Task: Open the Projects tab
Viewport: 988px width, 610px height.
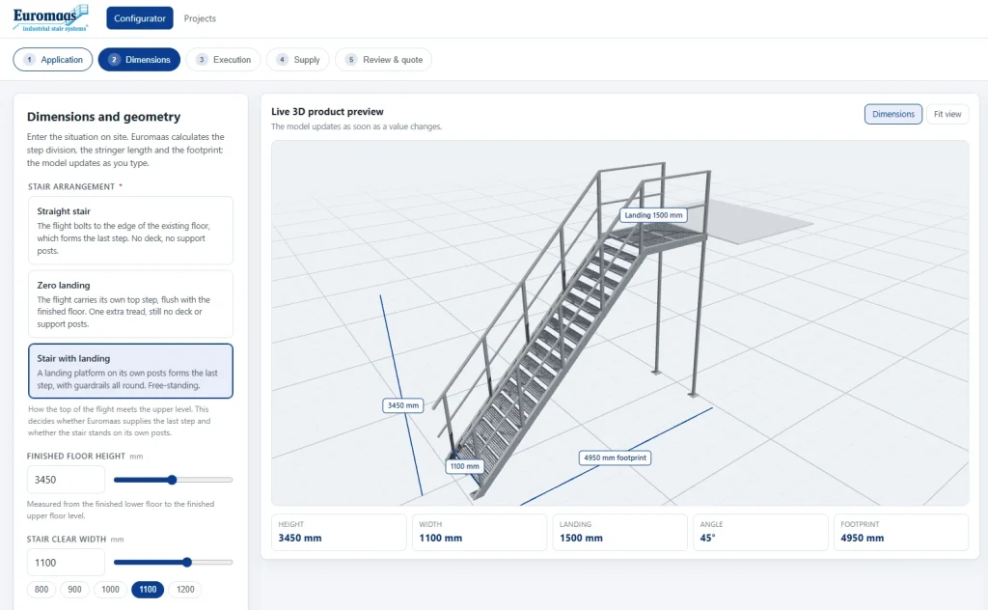Action: point(200,18)
